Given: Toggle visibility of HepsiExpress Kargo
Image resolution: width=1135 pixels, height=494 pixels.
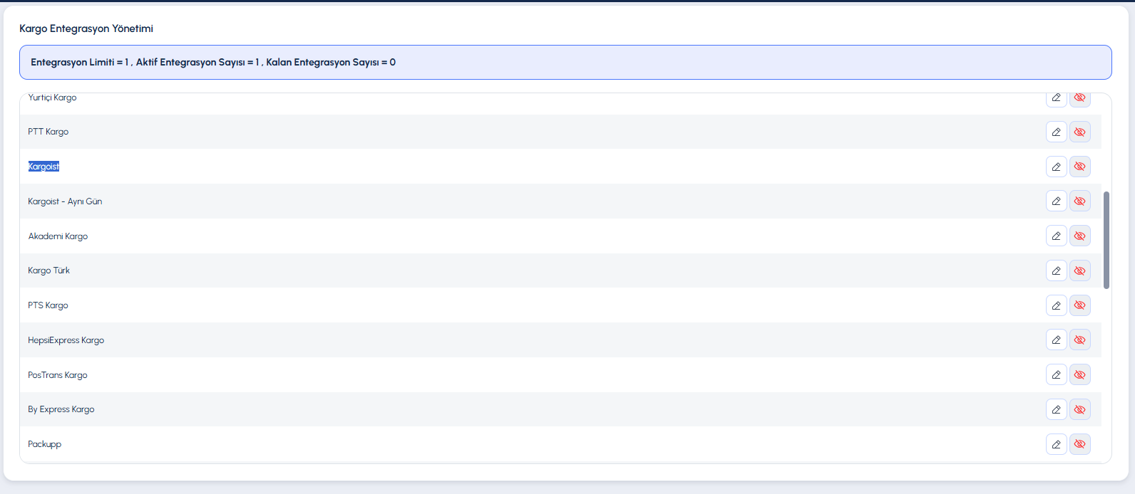Looking at the screenshot, I should pyautogui.click(x=1080, y=340).
